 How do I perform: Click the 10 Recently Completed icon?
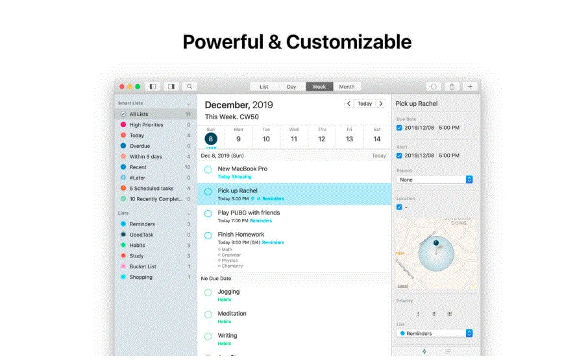coord(123,198)
